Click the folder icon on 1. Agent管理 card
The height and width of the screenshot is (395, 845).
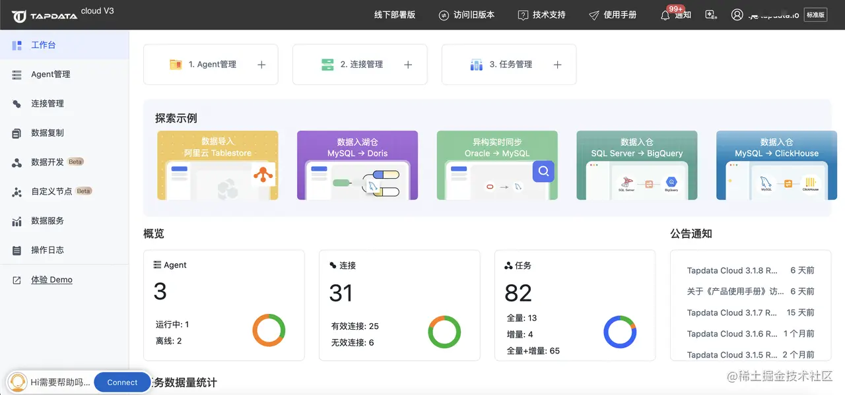pos(176,65)
